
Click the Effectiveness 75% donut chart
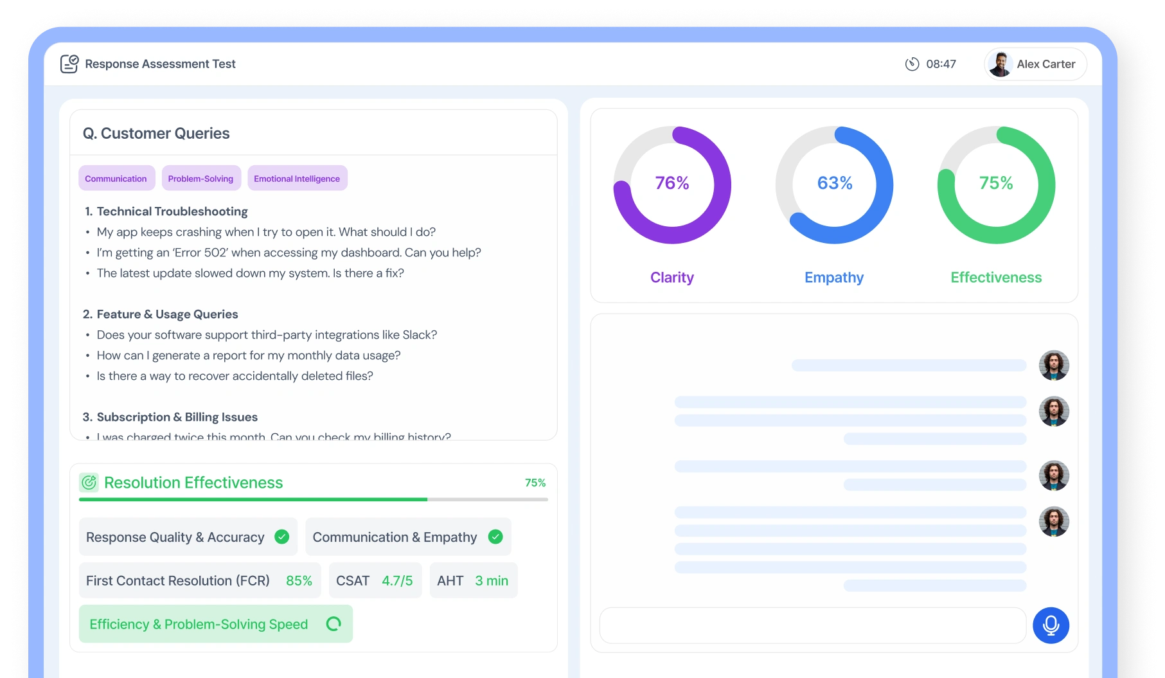click(x=996, y=184)
